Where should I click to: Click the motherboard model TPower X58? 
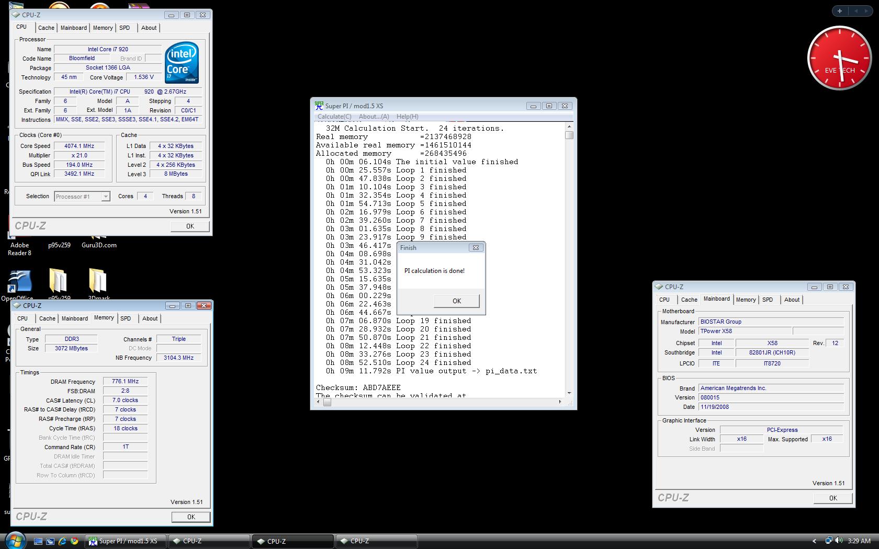745,331
